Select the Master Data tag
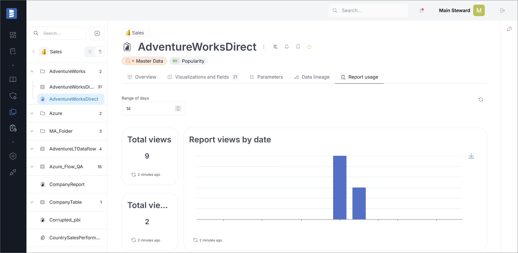518x253 pixels. (x=144, y=61)
